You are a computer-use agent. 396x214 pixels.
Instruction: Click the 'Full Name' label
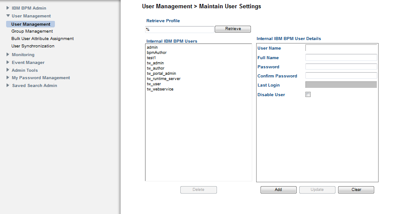[268, 58]
